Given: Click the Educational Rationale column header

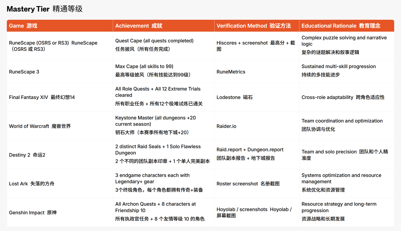Looking at the screenshot, I should (x=347, y=26).
